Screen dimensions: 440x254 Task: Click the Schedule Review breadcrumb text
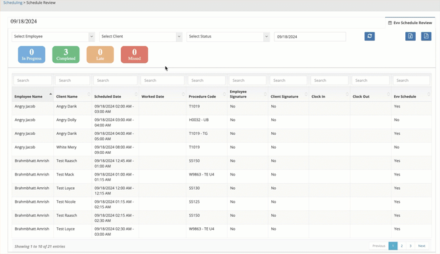point(41,3)
